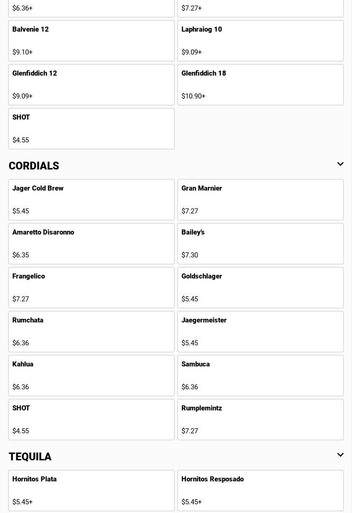The height and width of the screenshot is (513, 352).
Task: Choose the Glenfiddich 12 item
Action: pyautogui.click(x=91, y=85)
